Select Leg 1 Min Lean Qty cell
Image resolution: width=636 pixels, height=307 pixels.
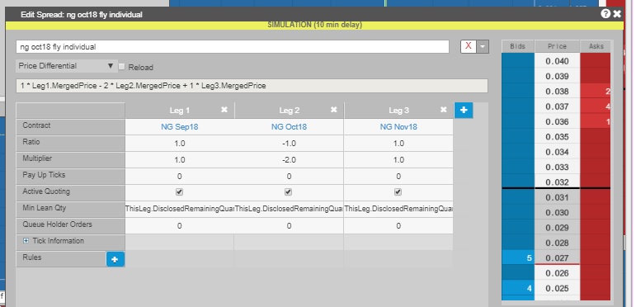point(179,209)
